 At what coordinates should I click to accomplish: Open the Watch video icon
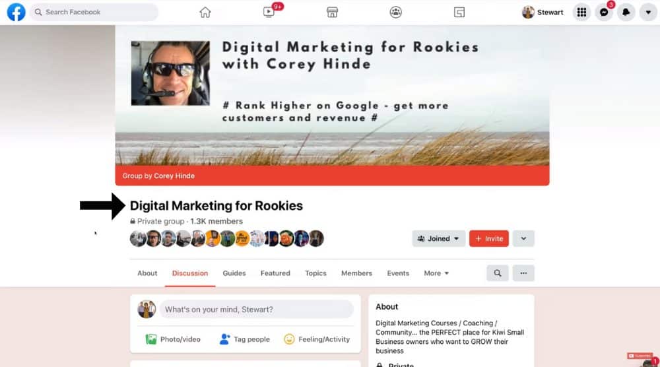(x=269, y=12)
